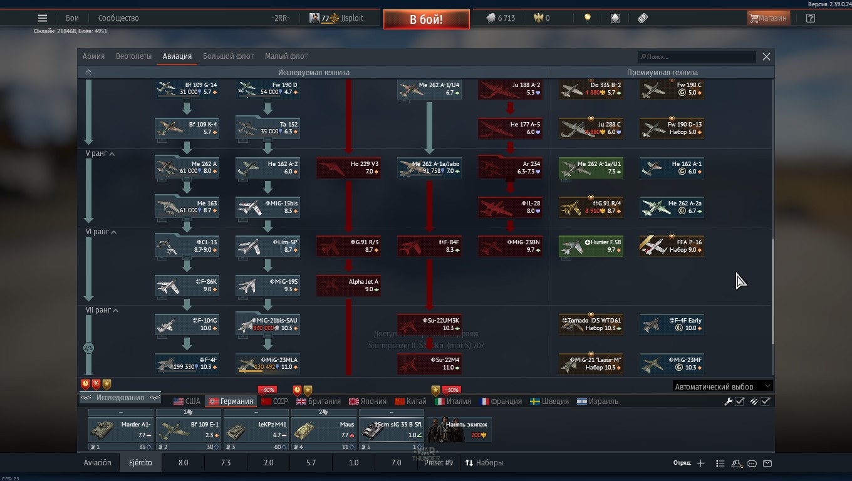Switch to the Вертолёты tab
Screen dimensions: 852x481
coord(133,56)
